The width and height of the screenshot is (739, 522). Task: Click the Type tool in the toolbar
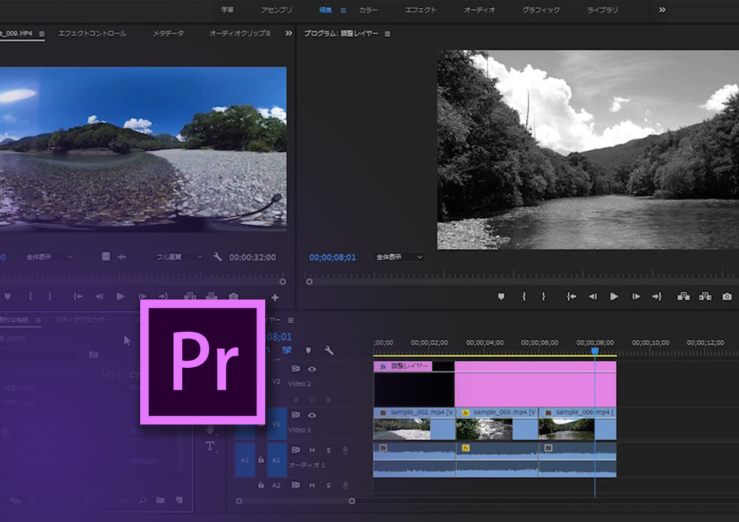coord(210,446)
